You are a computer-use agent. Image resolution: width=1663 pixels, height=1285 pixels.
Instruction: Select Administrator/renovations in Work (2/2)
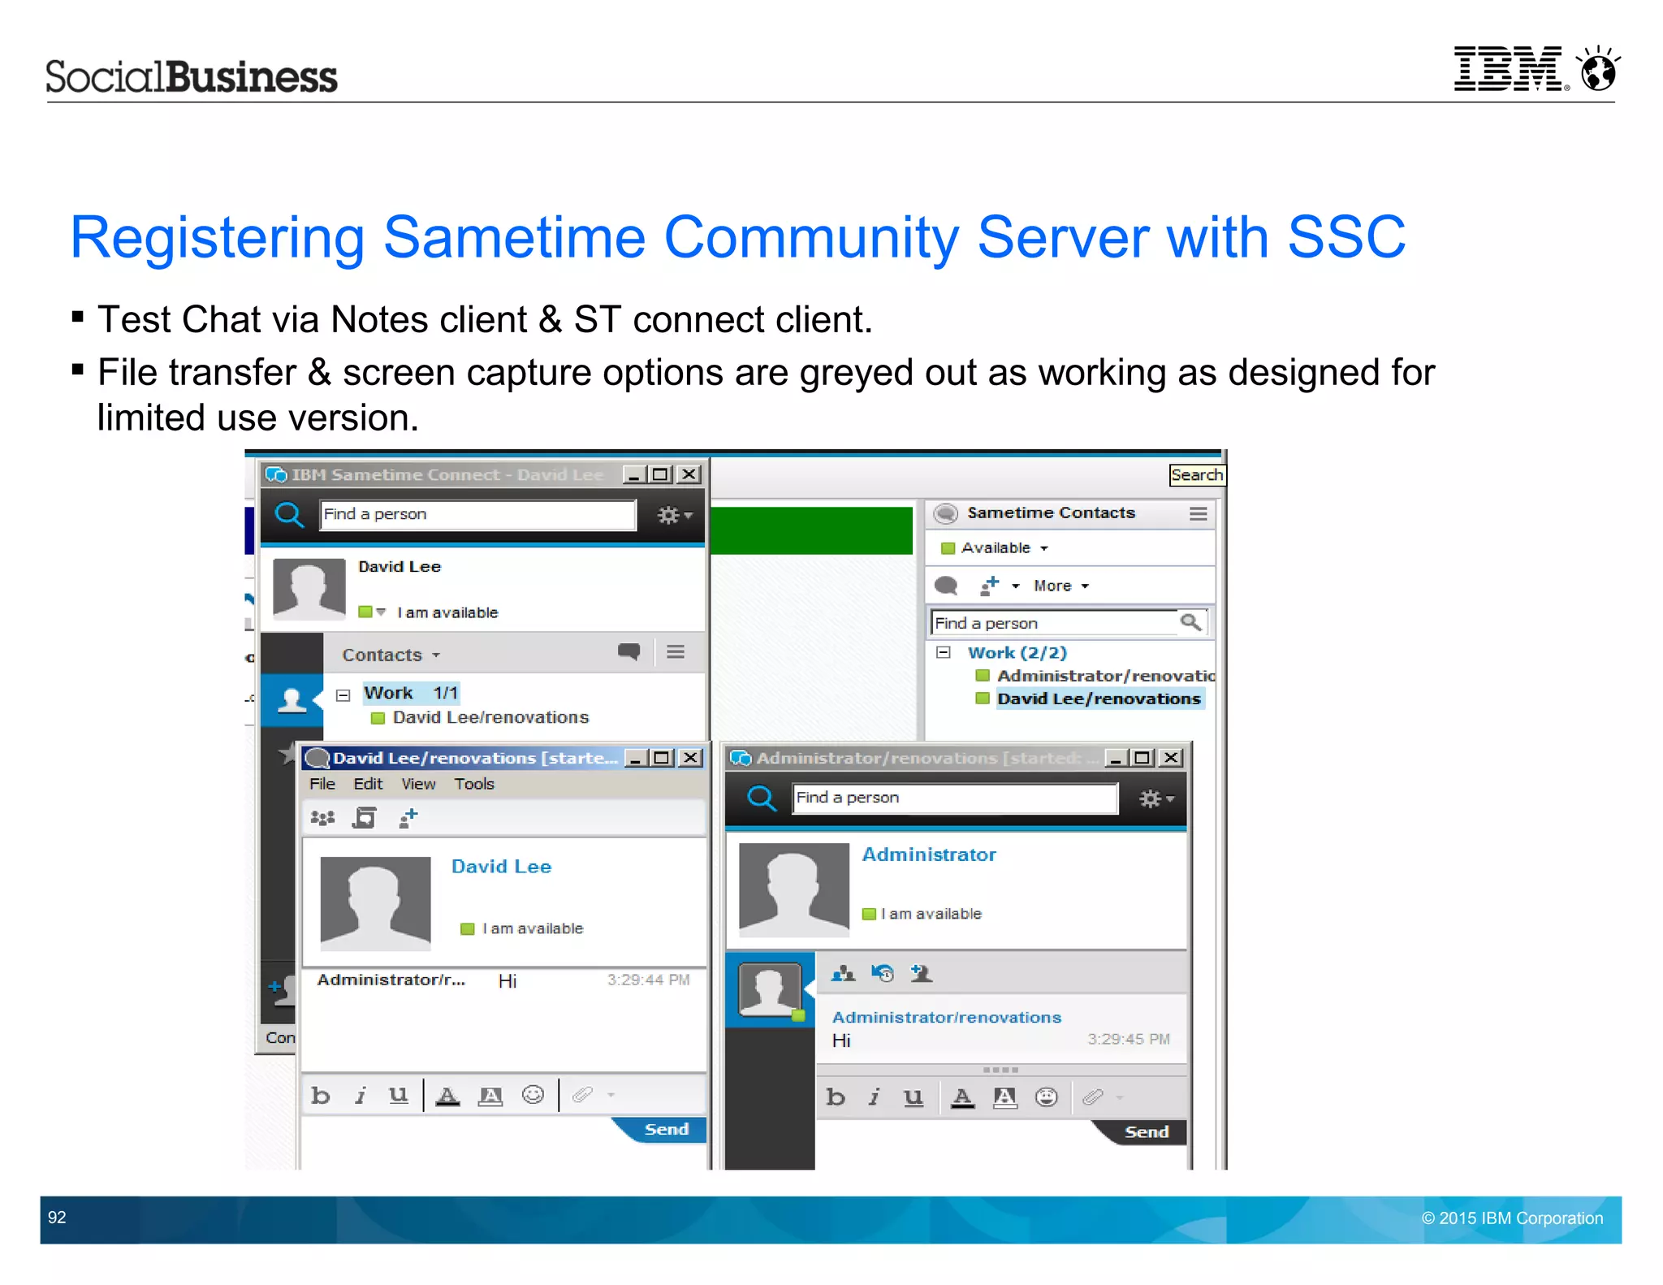[x=1096, y=676]
